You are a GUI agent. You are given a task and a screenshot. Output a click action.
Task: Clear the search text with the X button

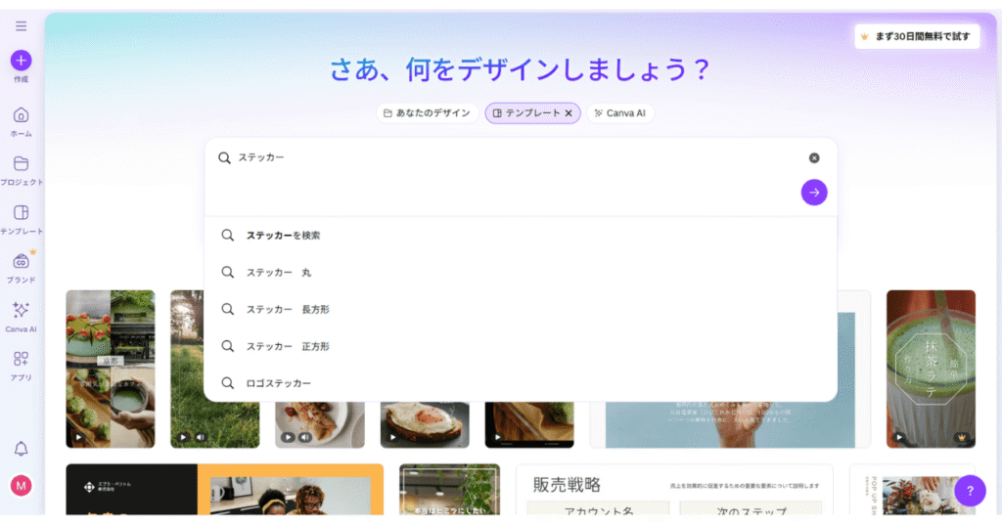pyautogui.click(x=814, y=157)
